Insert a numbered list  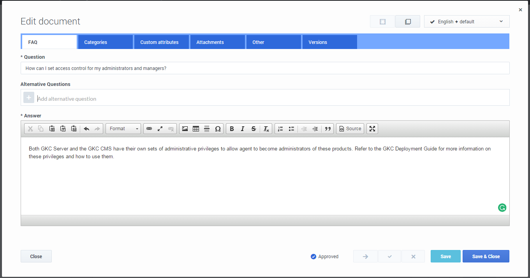pos(280,129)
